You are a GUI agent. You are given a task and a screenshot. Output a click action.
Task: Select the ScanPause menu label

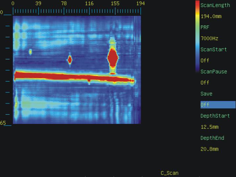pyautogui.click(x=214, y=72)
